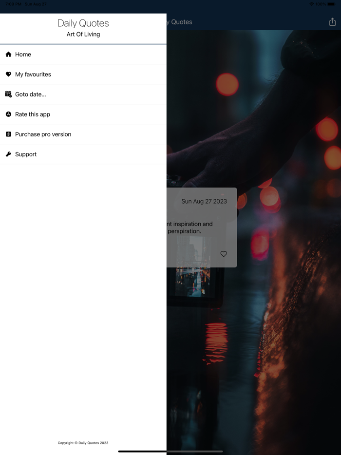Click the battery indicator in status bar
Viewport: 341px width, 455px height.
point(331,4)
